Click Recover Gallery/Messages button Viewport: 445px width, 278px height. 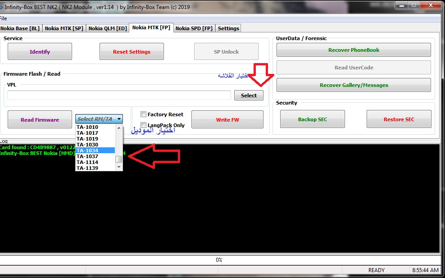pos(354,85)
